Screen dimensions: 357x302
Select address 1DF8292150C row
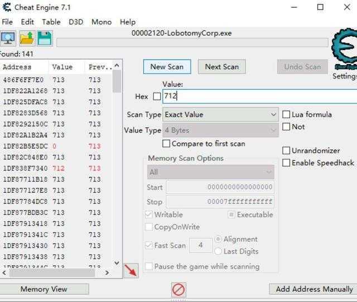(56, 124)
